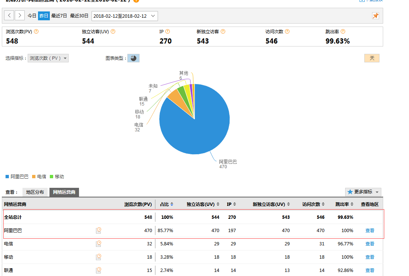The width and height of the screenshot is (409, 276).
Task: Open the help icon beside 浏览次数(PV)
Action: point(36,32)
